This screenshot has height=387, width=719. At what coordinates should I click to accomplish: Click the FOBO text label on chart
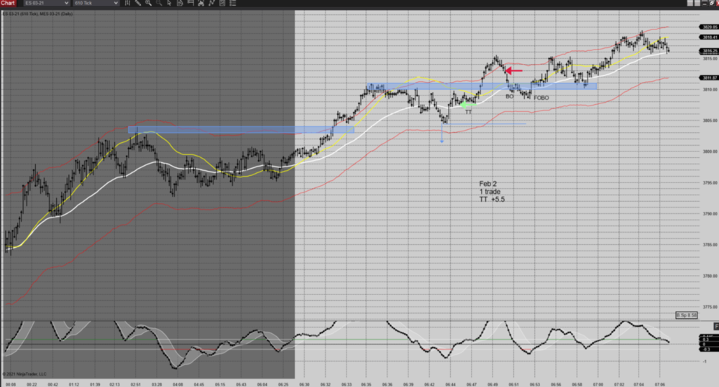[541, 98]
